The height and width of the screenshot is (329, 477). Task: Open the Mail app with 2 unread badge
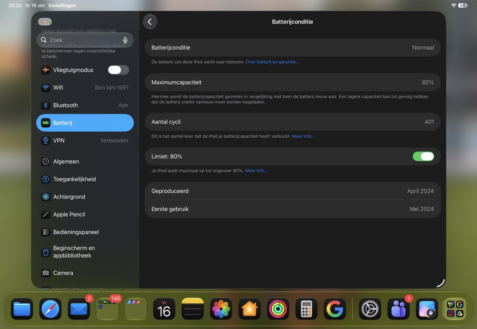79,309
